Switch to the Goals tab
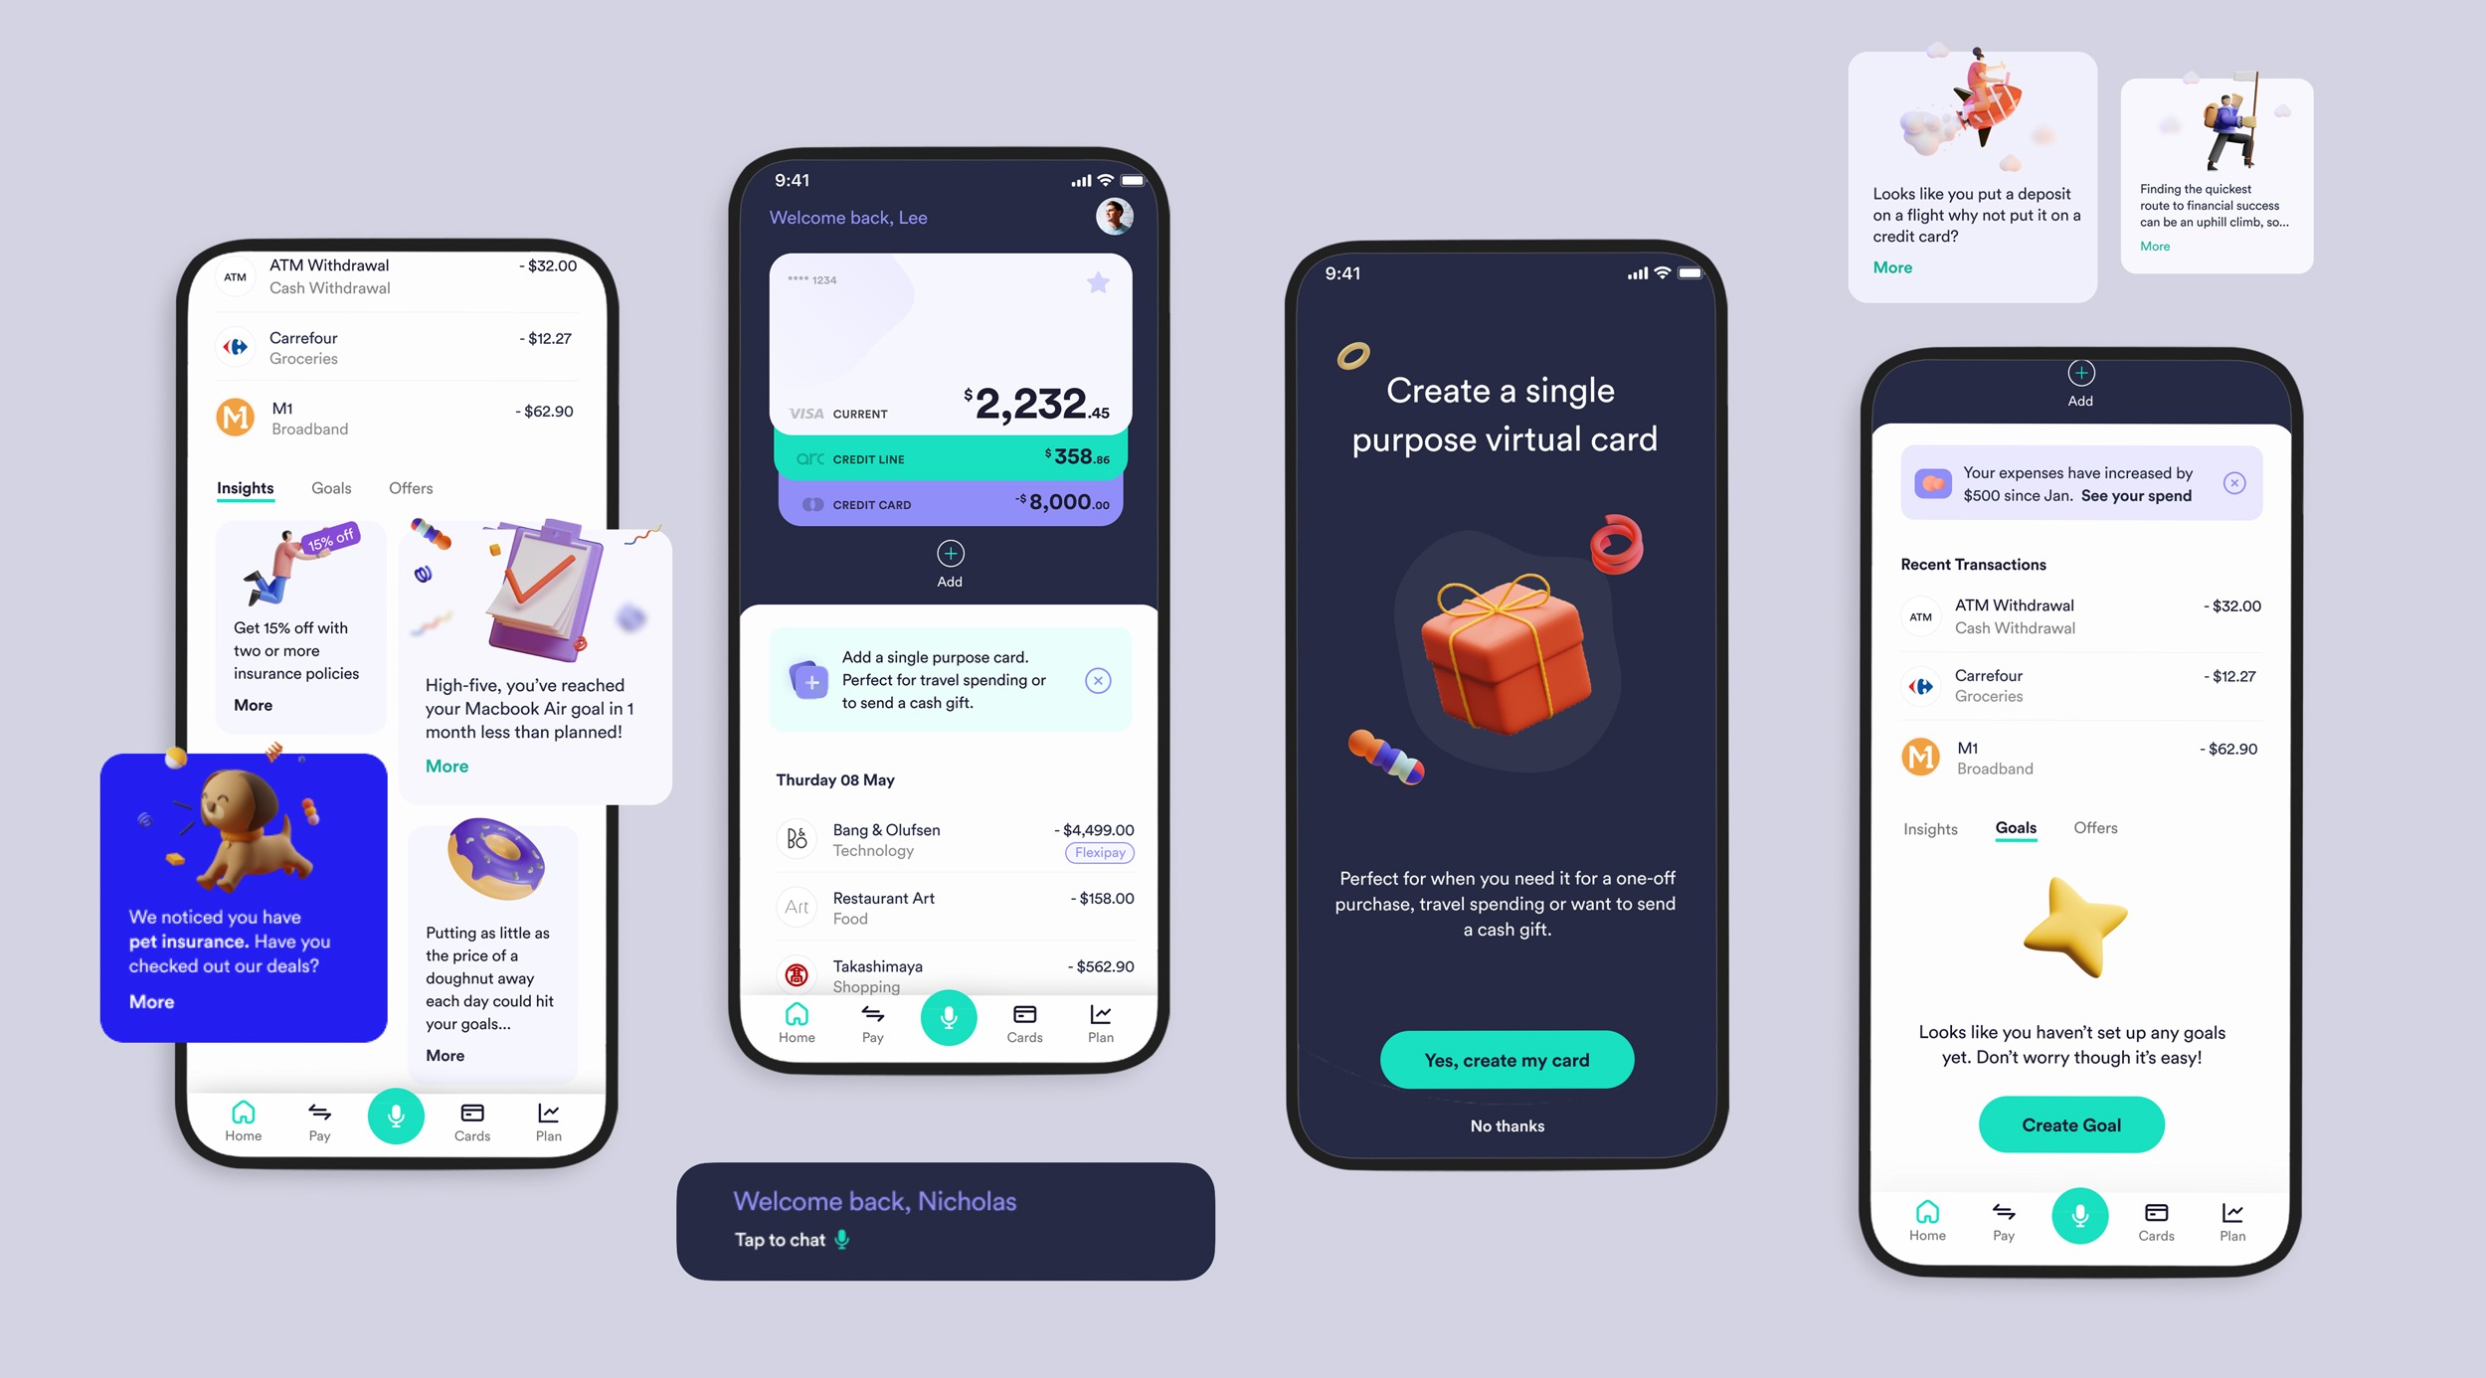Screen dimensions: 2486x1378 [2016, 828]
